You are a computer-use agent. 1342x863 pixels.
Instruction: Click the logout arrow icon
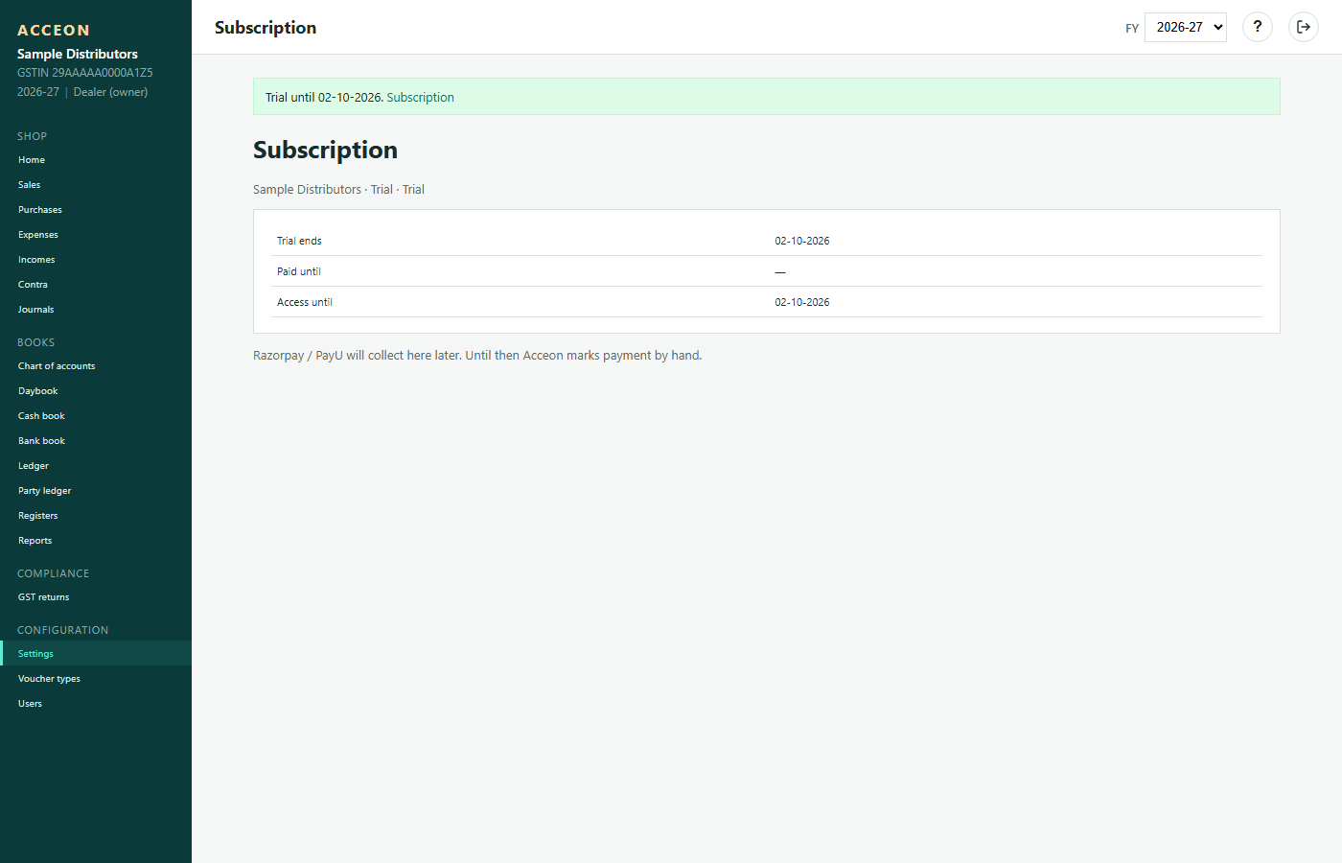[x=1304, y=27]
